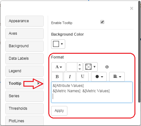Open the text alignment dropdown
Screen dimensions: 141x126
(x=117, y=77)
